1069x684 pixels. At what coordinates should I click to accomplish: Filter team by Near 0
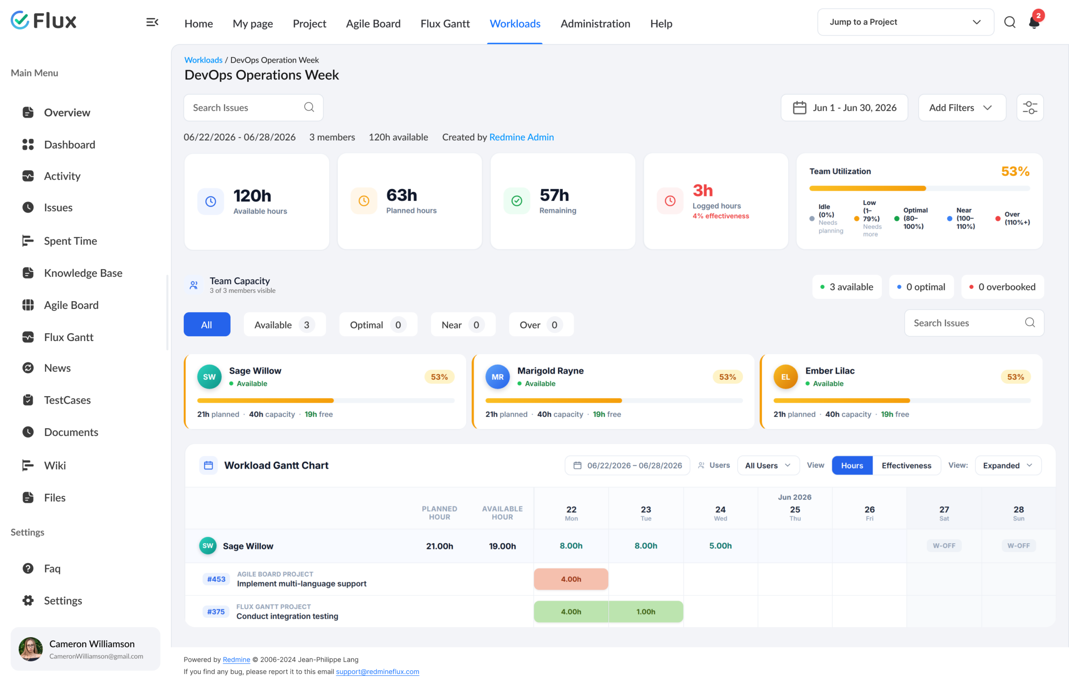tap(463, 325)
